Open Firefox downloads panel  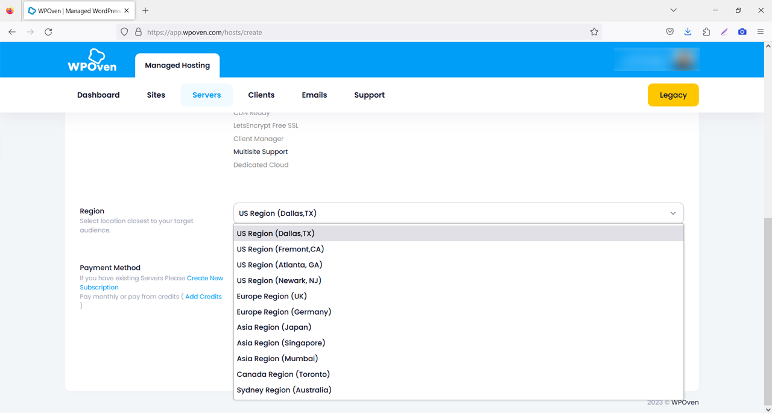[688, 32]
